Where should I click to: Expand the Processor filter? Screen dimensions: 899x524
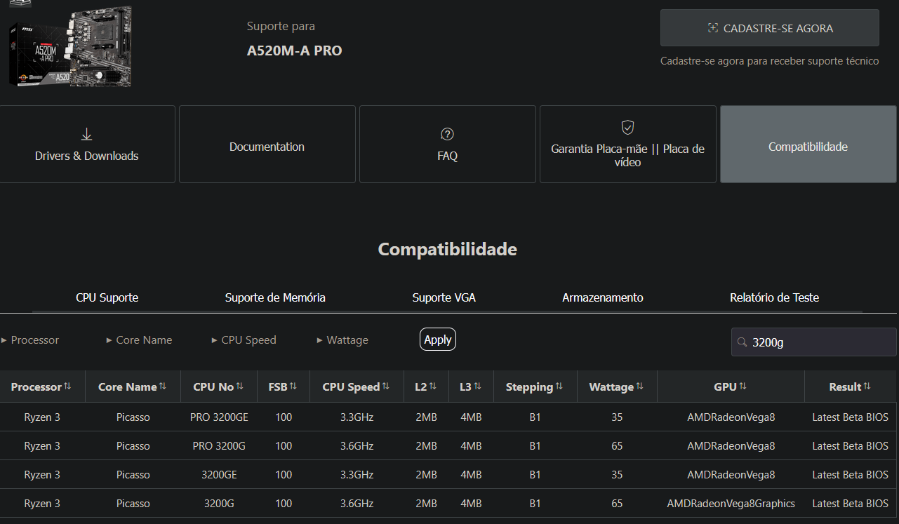coord(30,340)
